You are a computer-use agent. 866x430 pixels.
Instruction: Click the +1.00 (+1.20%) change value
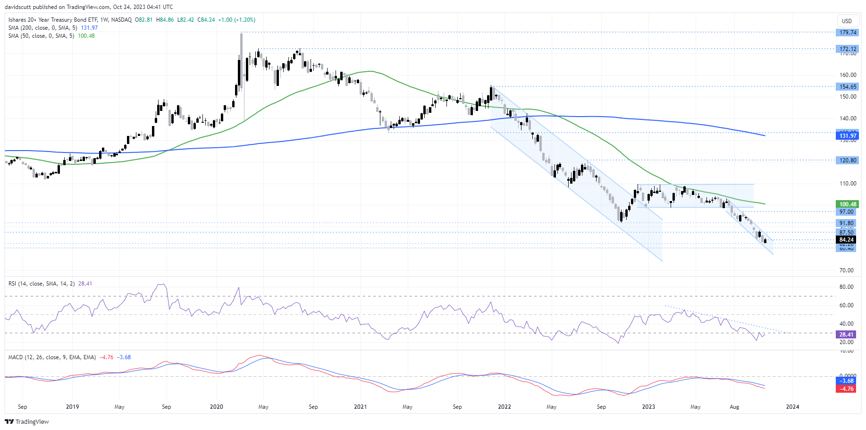click(236, 20)
